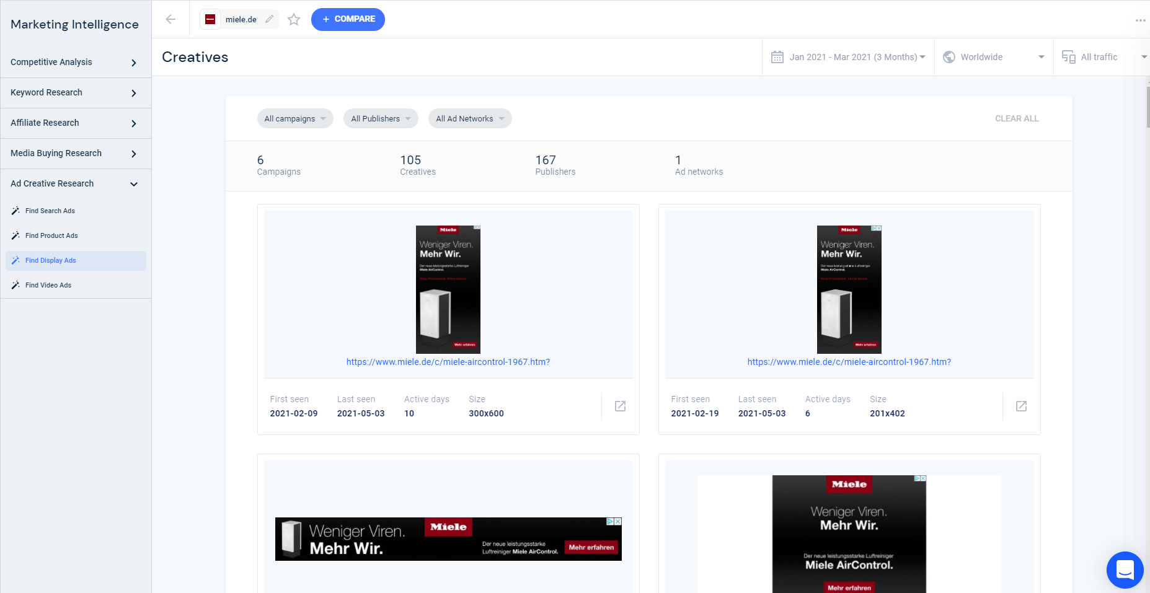Click Active days value 10
1150x593 pixels.
pyautogui.click(x=409, y=413)
